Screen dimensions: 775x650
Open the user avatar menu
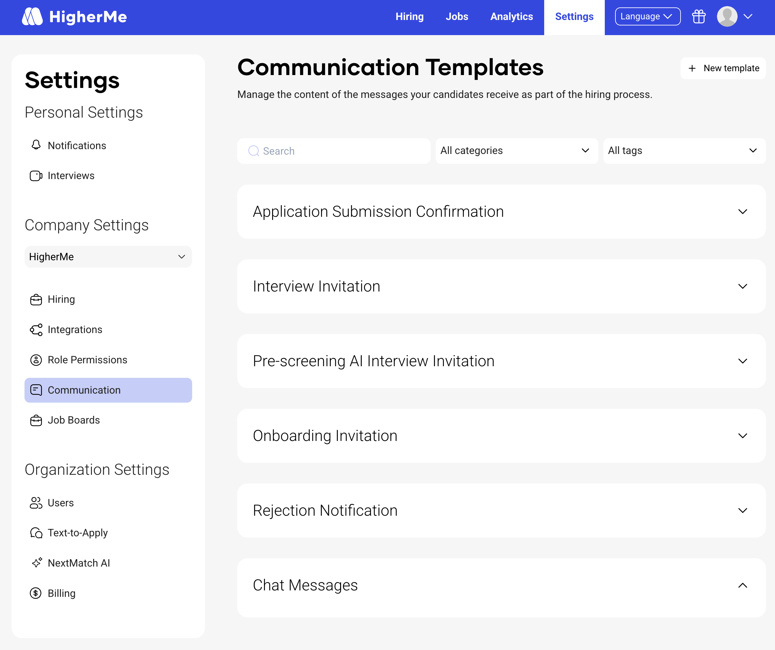[x=734, y=17]
